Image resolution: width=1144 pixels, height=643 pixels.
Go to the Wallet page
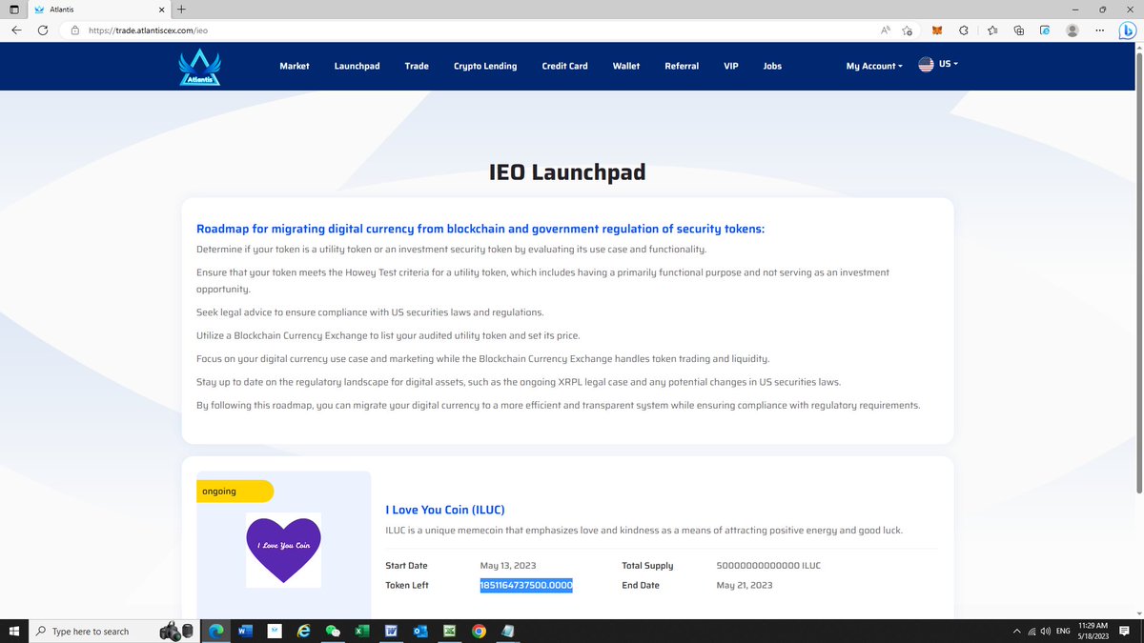coord(626,66)
